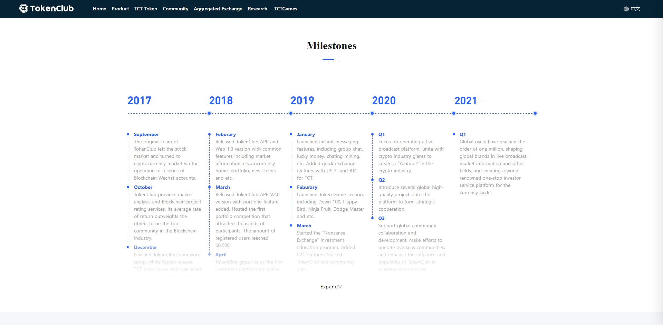Select the 2017 year heading
This screenshot has width=663, height=325.
140,101
